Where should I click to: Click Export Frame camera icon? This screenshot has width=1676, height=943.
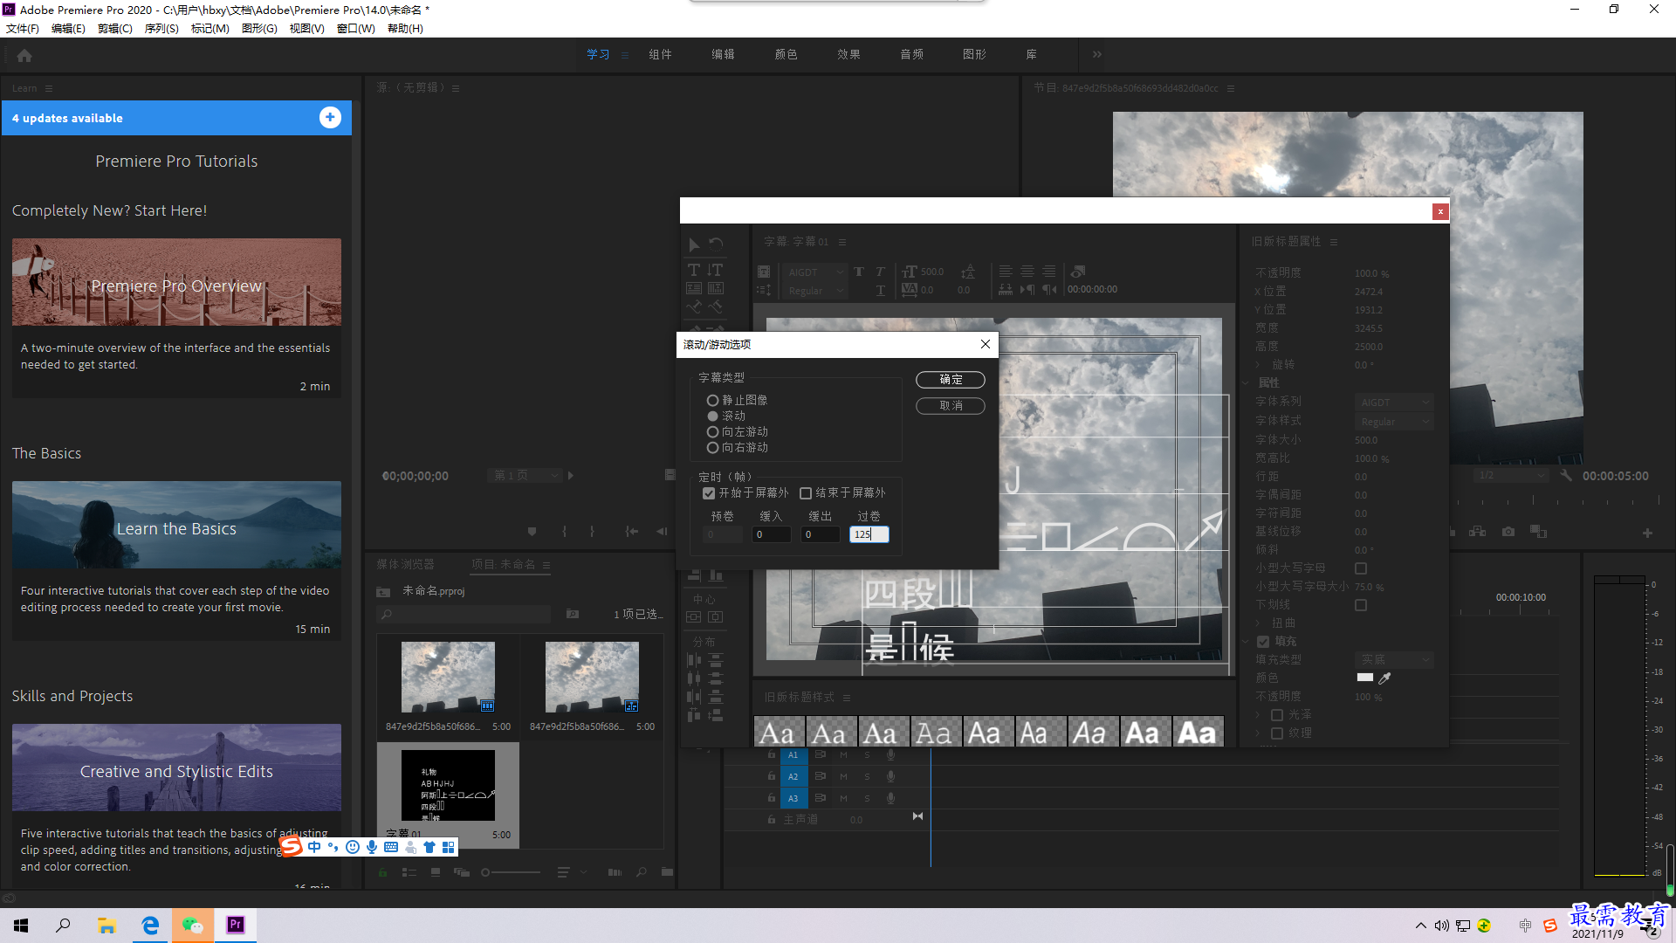point(1508,531)
